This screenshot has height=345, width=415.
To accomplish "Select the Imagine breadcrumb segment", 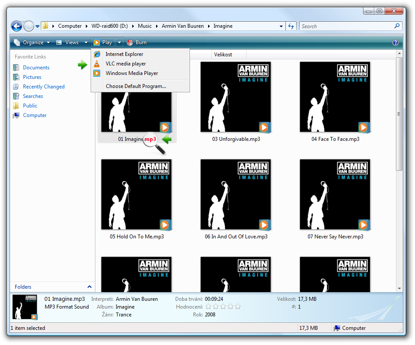I will (x=223, y=26).
